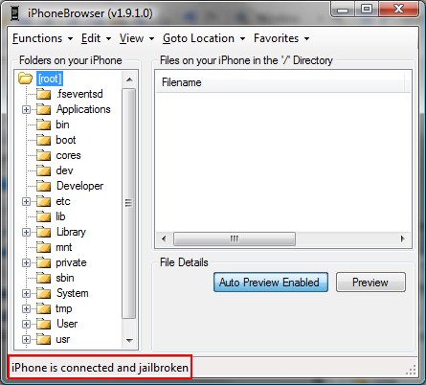This screenshot has width=426, height=385.
Task: Expand the private folder plus sign
Action: [x=26, y=262]
